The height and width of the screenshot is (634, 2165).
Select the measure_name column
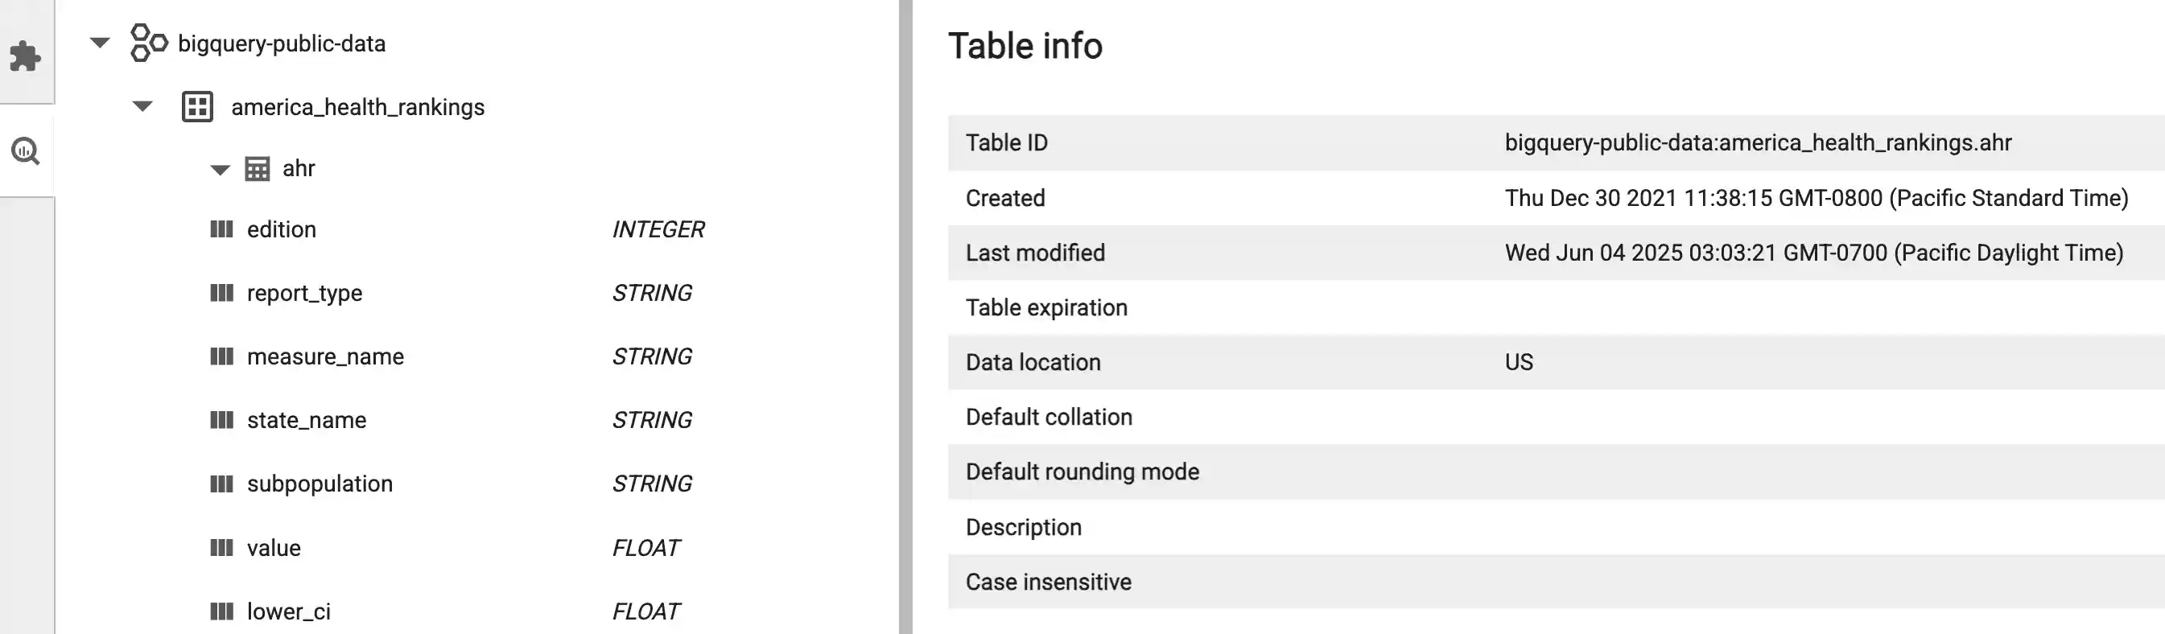pyautogui.click(x=325, y=357)
